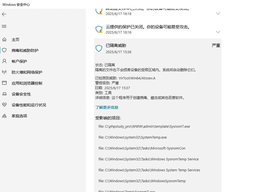
Task: Click the Windows 安全中心 window title
Action: pyautogui.click(x=16, y=5)
